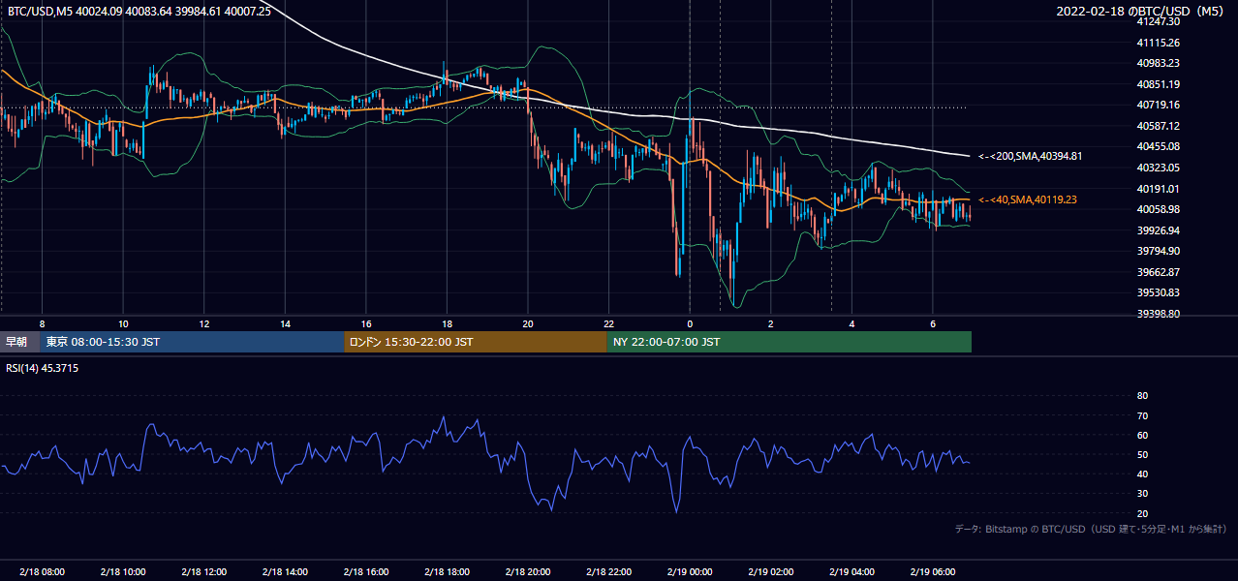Select the NY 22:00-07:00 JST session bar
Viewport: 1238px width, 581px height.
tap(789, 342)
